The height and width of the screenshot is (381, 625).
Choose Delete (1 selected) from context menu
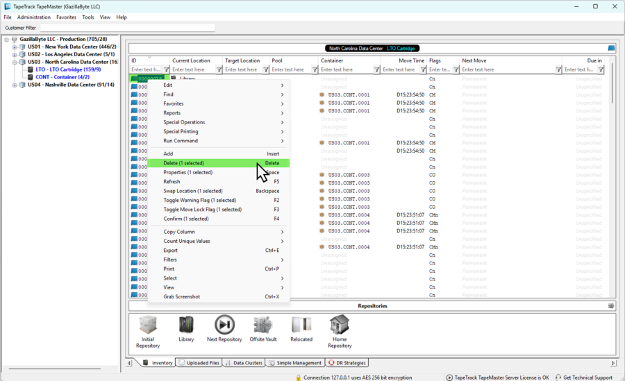click(219, 163)
